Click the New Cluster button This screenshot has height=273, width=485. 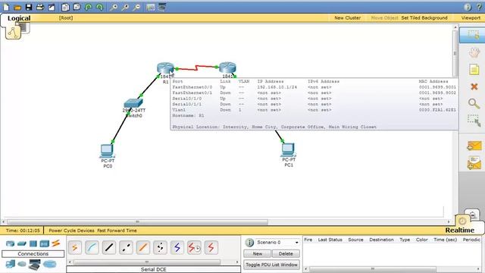[x=347, y=18]
